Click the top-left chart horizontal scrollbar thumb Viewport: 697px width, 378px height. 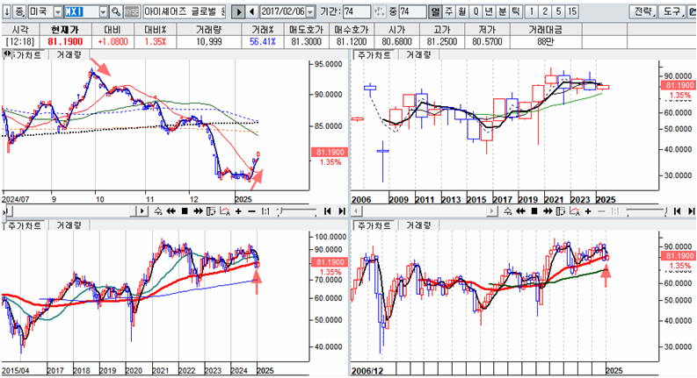pyautogui.click(x=133, y=211)
